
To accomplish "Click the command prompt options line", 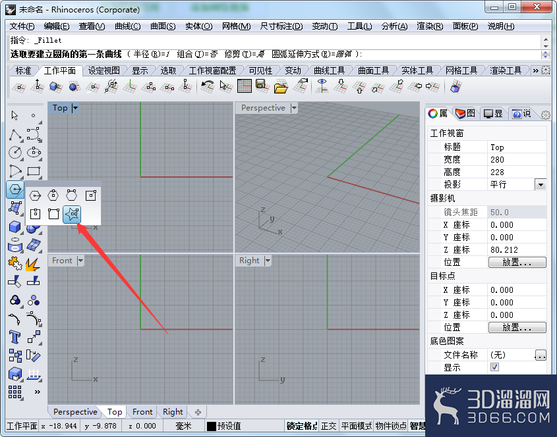I will coord(274,54).
